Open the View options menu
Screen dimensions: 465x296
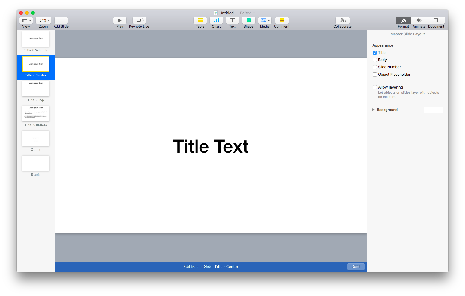26,20
